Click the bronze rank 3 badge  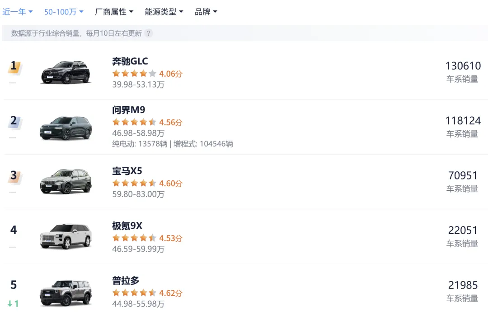[14, 176]
